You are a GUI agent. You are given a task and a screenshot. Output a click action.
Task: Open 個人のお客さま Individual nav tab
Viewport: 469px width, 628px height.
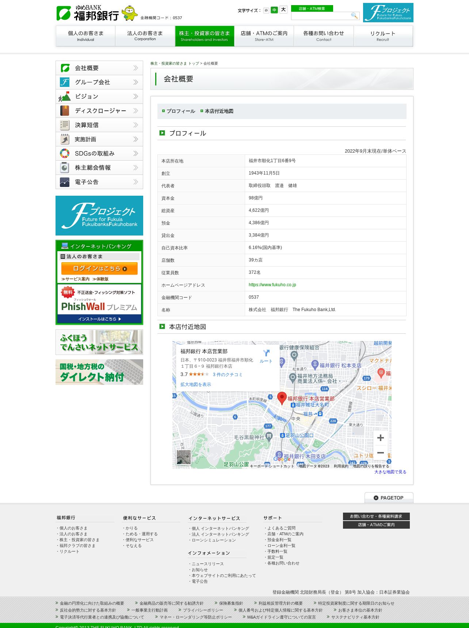[85, 36]
